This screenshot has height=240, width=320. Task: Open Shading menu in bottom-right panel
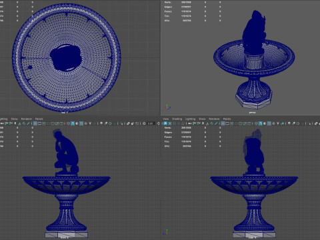177,119
